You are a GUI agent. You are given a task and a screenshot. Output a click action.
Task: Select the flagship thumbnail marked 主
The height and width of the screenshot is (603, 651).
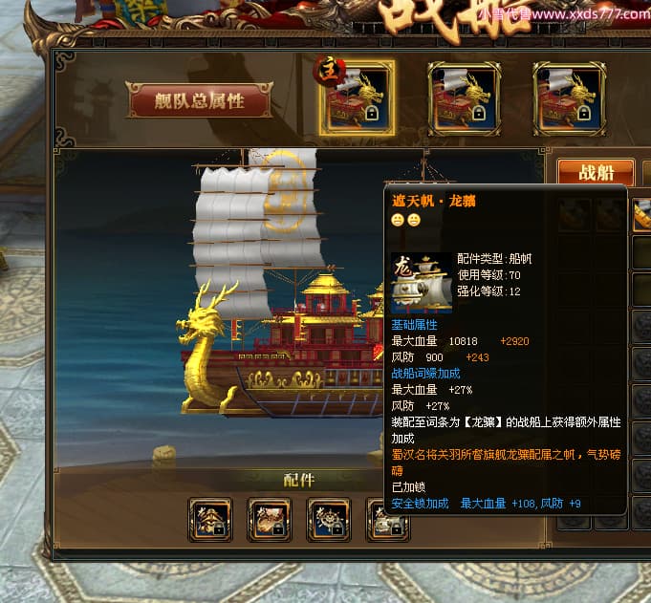coord(358,98)
